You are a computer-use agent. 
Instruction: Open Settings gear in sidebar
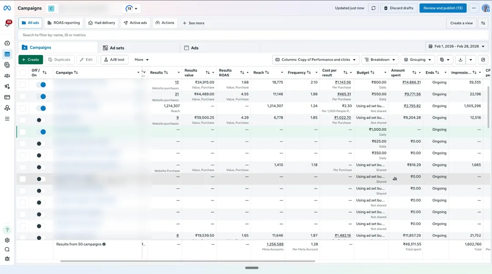click(x=7, y=240)
